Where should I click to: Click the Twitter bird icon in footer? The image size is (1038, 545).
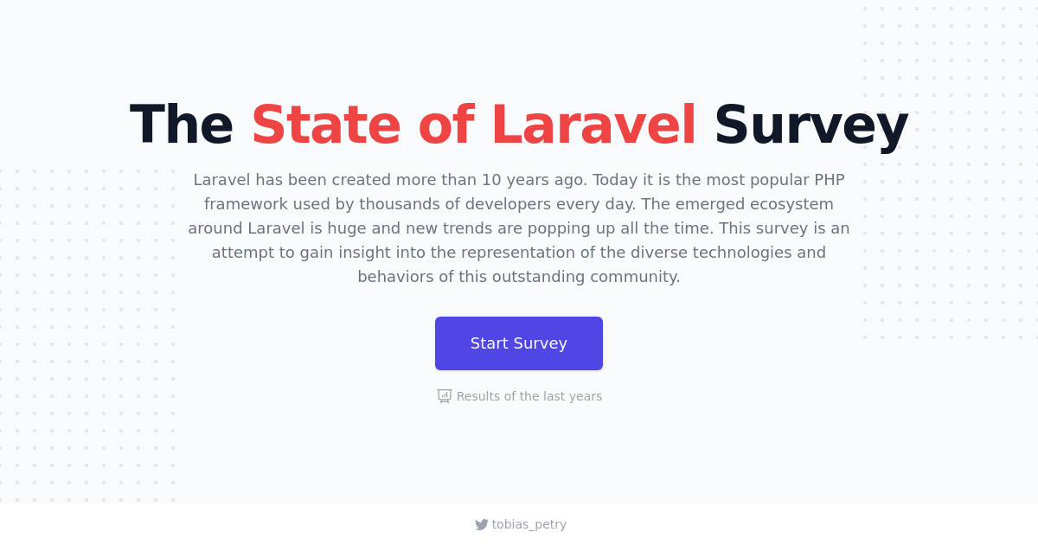point(482,524)
